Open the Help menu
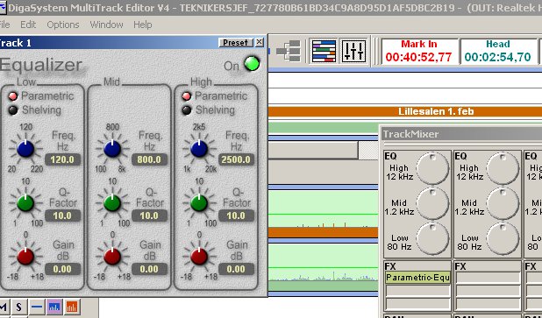 143,25
